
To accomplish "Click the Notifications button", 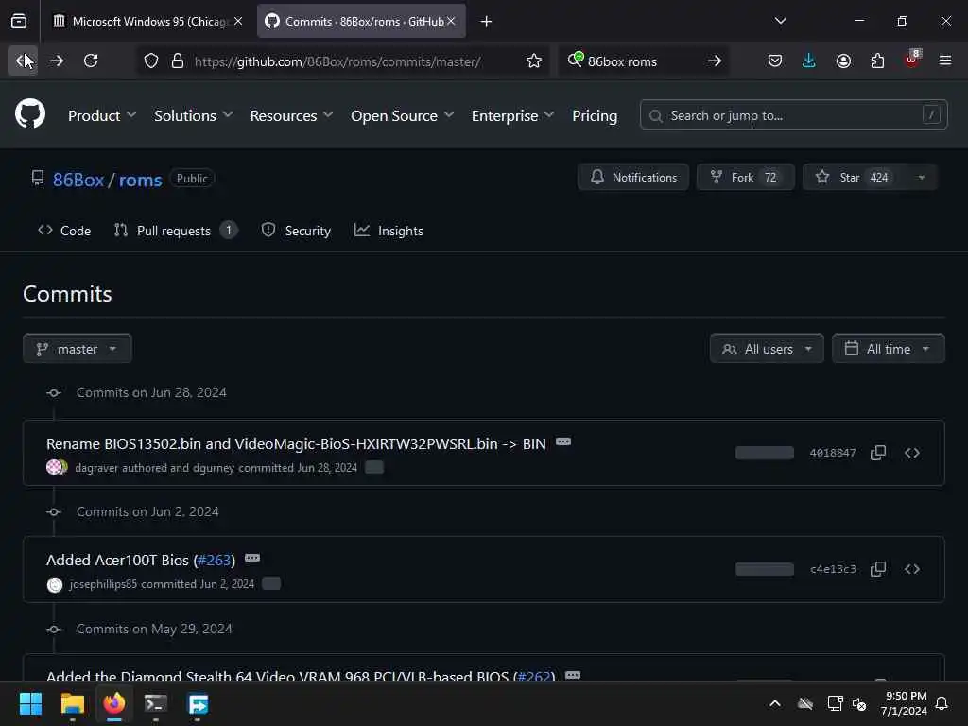I will coord(632,177).
